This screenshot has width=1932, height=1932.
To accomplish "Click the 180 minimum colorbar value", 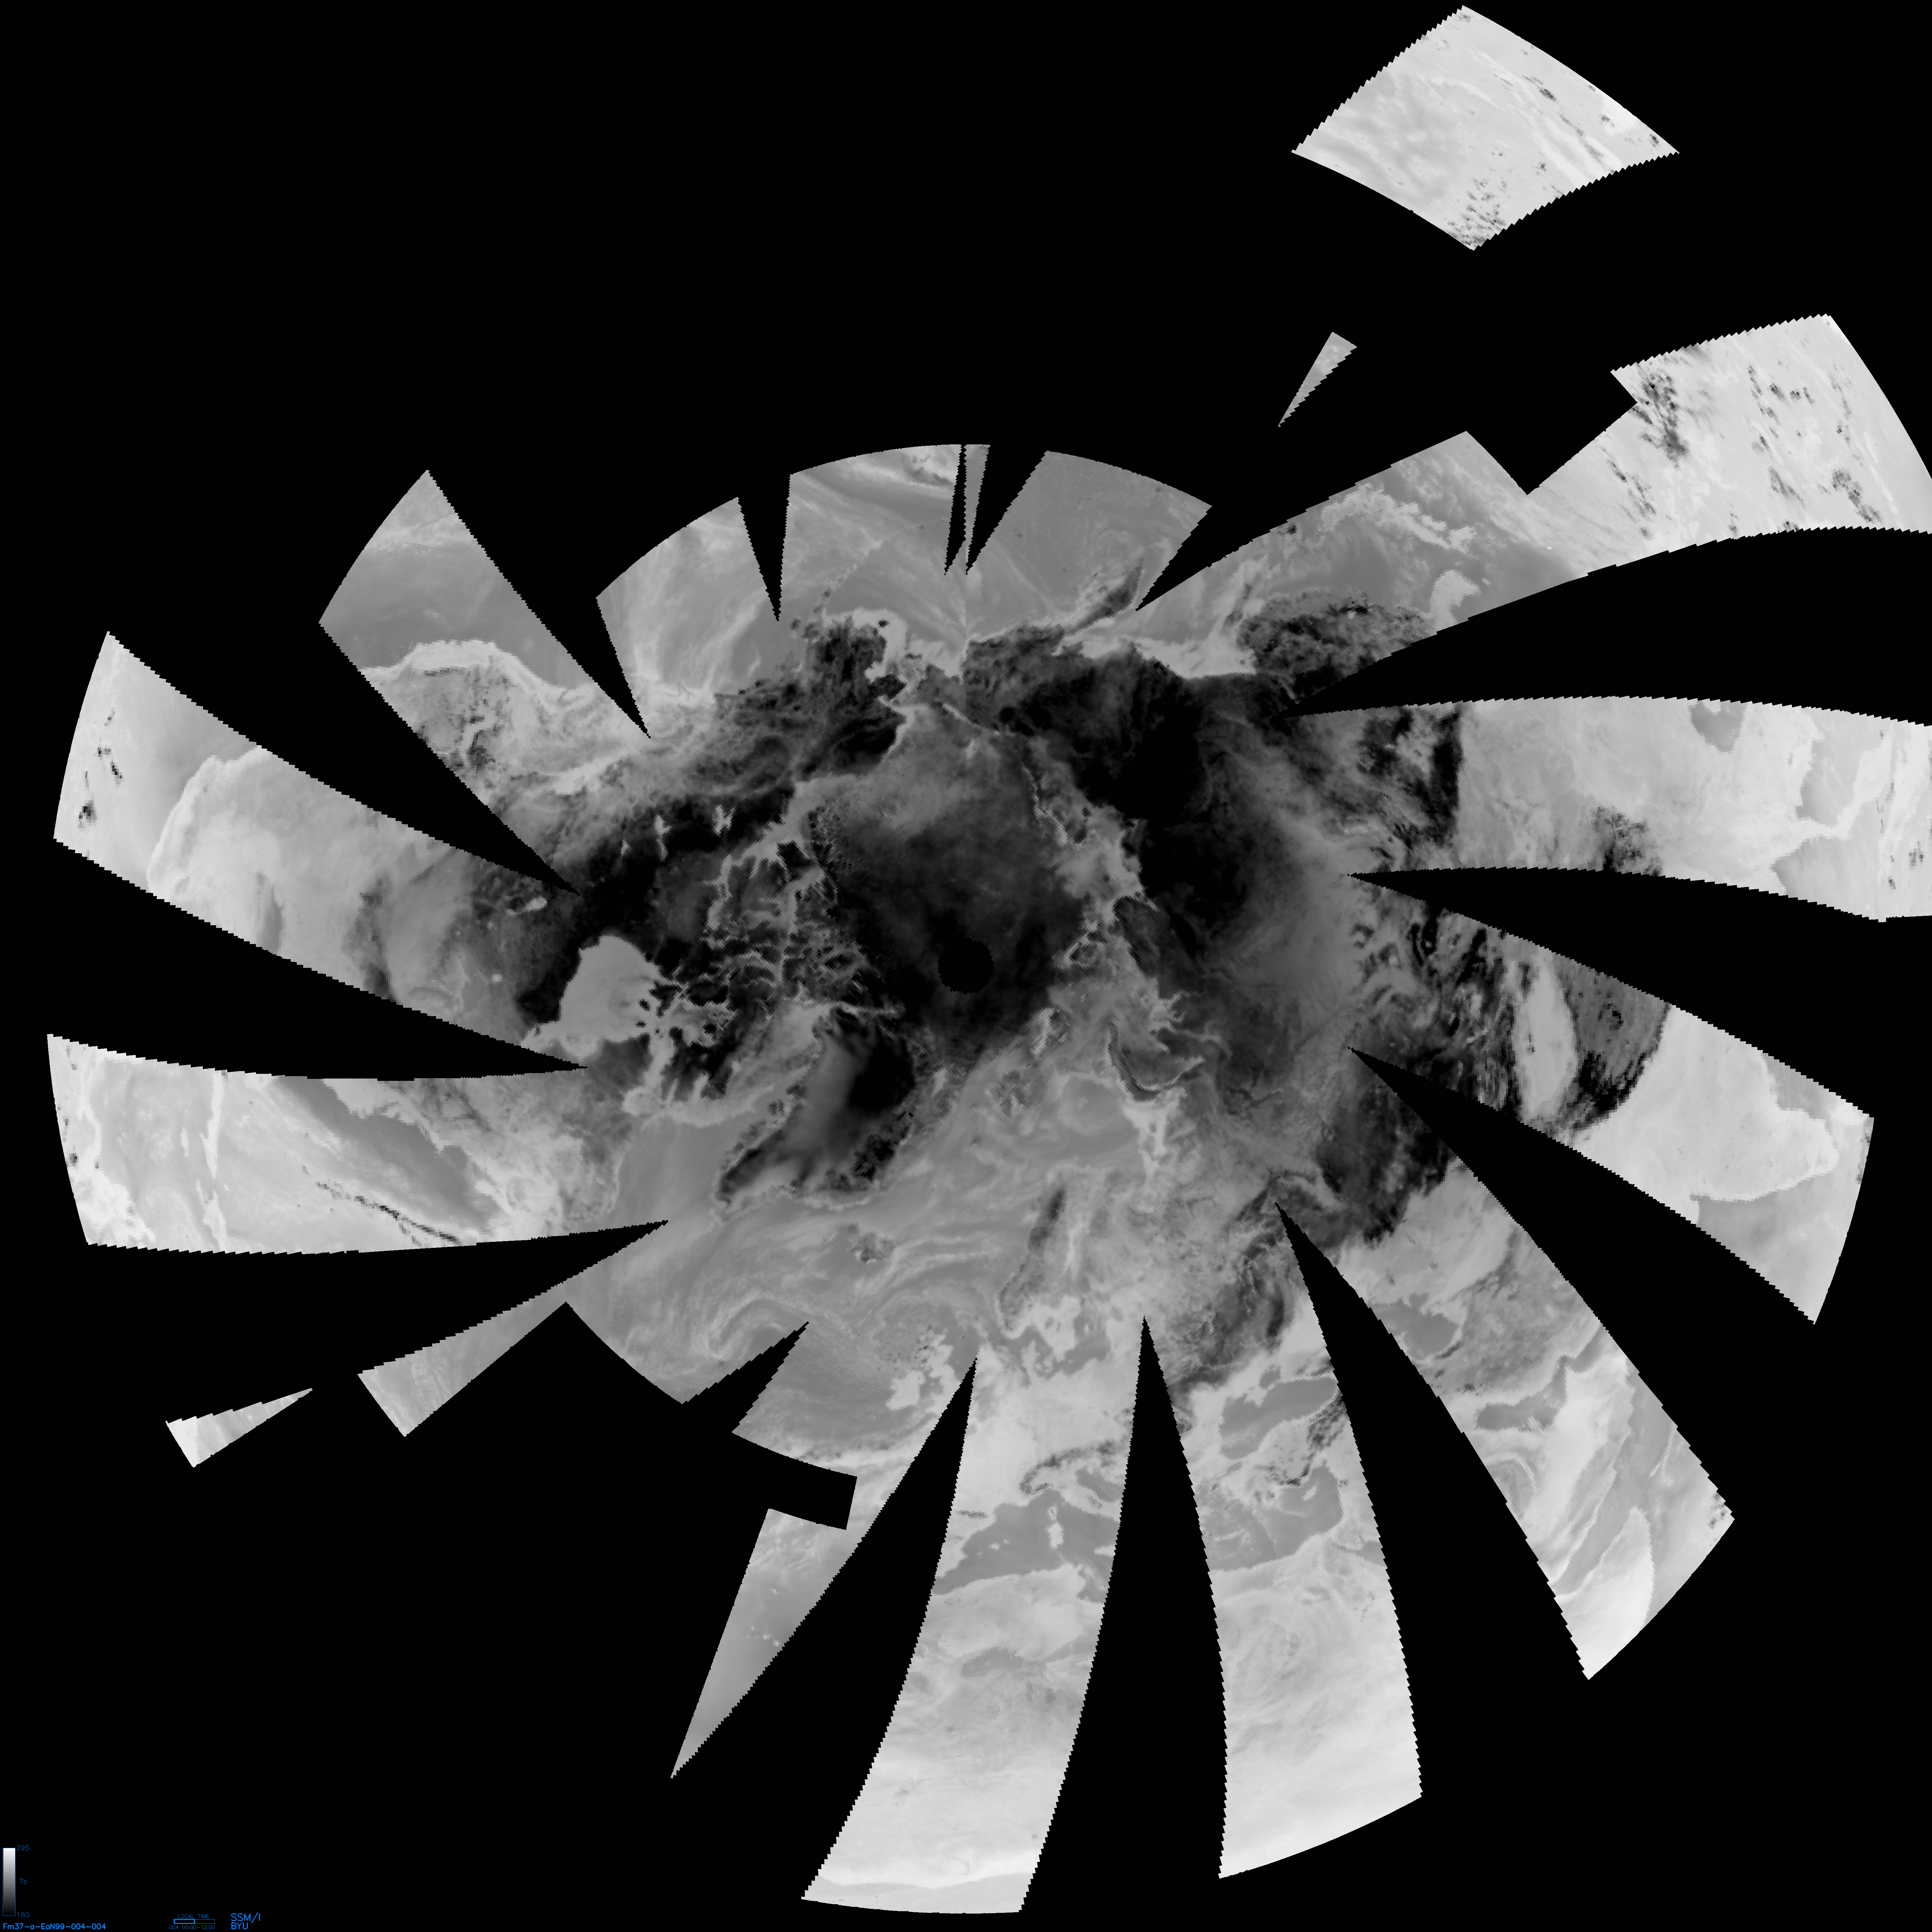I will 23,1915.
